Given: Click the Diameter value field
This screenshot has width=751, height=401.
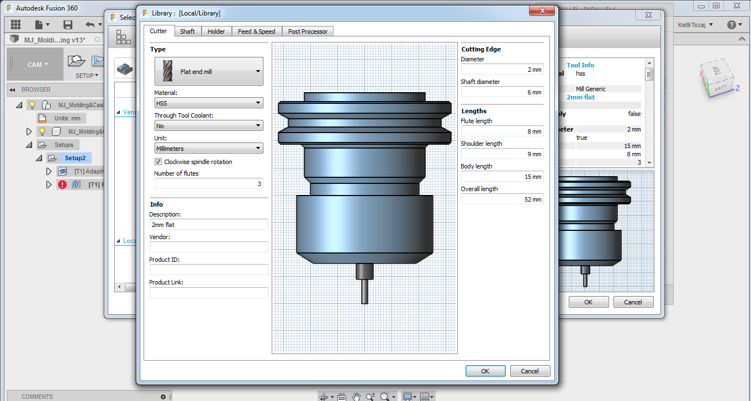Looking at the screenshot, I should pos(503,70).
